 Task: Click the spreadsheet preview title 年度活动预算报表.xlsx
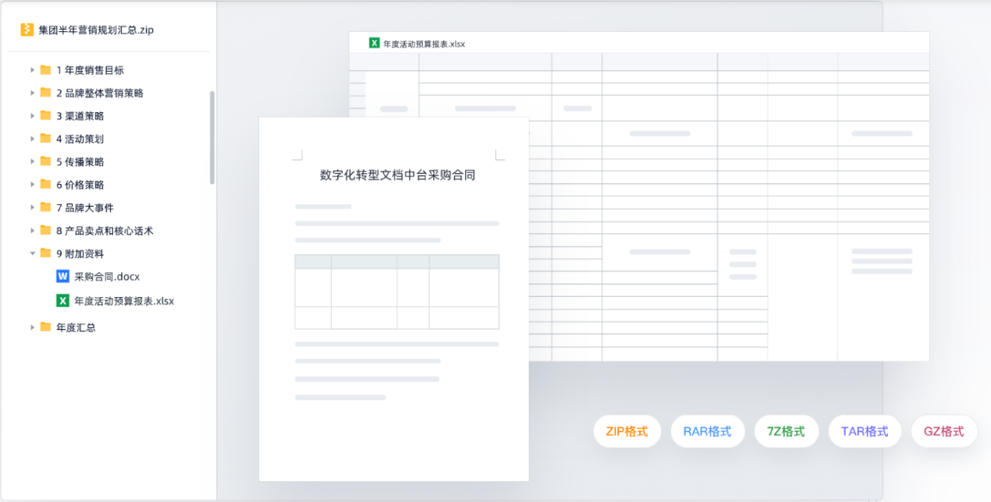click(x=424, y=44)
